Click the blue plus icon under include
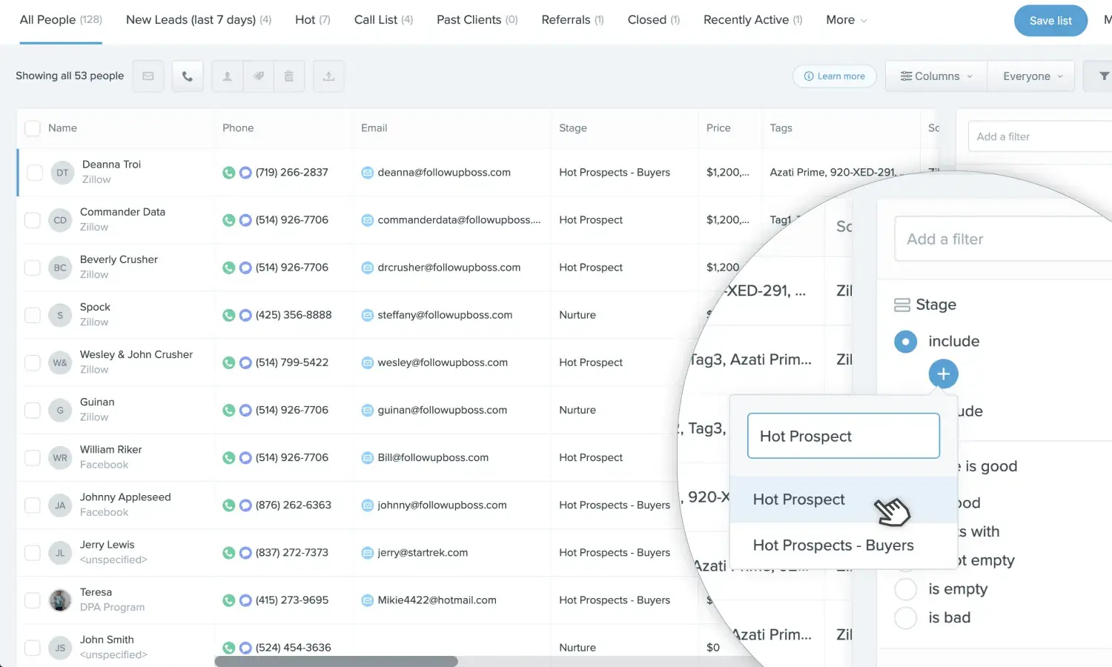The width and height of the screenshot is (1112, 667). click(943, 374)
